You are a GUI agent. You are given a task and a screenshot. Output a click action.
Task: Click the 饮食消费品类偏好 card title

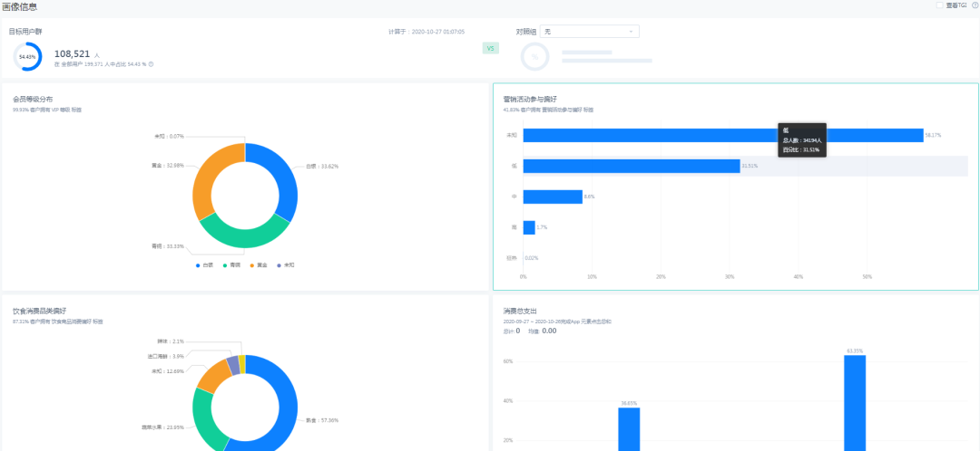[x=39, y=311]
